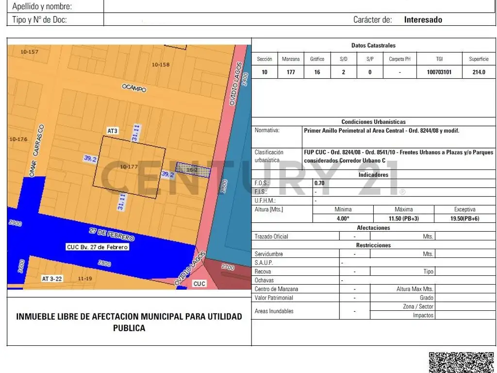Click the AT3 zone label on the map
This screenshot has width=497, height=373.
coord(113,131)
